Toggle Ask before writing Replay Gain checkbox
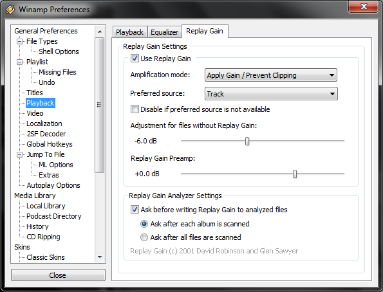The image size is (383, 292). pyautogui.click(x=135, y=210)
